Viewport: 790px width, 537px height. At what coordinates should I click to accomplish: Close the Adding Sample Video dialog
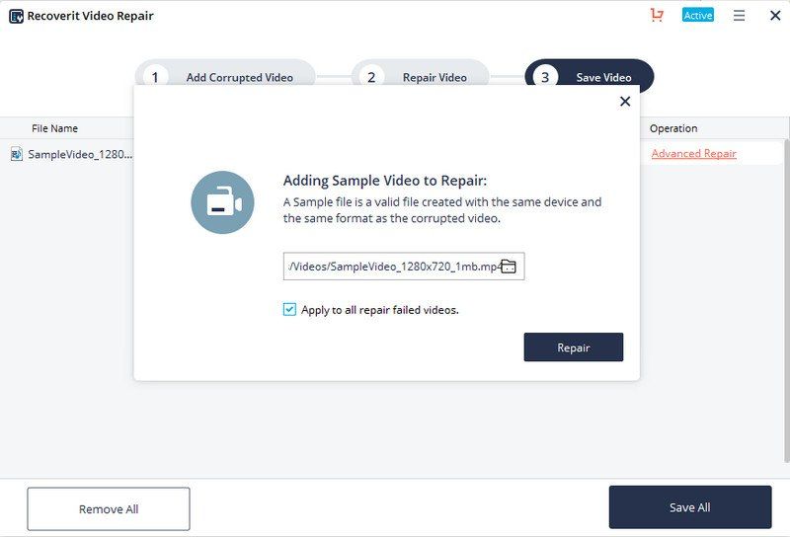point(625,102)
